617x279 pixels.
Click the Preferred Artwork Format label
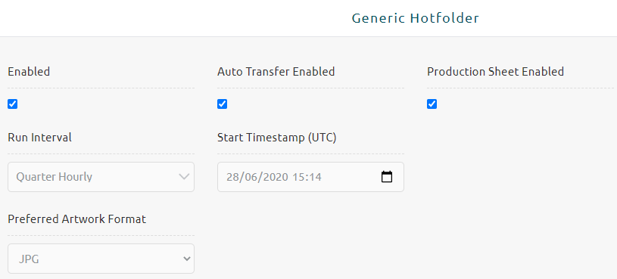[x=77, y=219]
